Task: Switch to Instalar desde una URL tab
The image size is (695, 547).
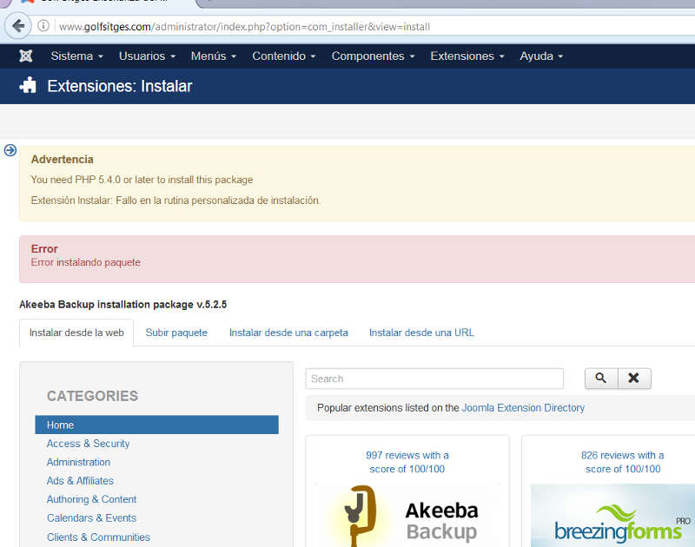Action: pyautogui.click(x=421, y=333)
